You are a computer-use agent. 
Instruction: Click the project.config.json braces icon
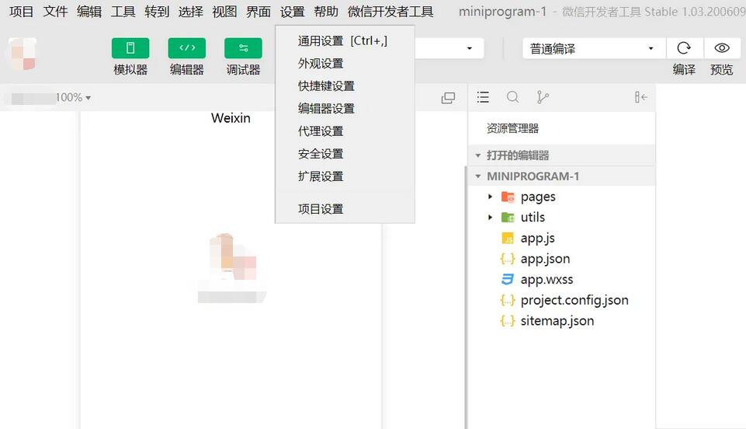click(508, 300)
